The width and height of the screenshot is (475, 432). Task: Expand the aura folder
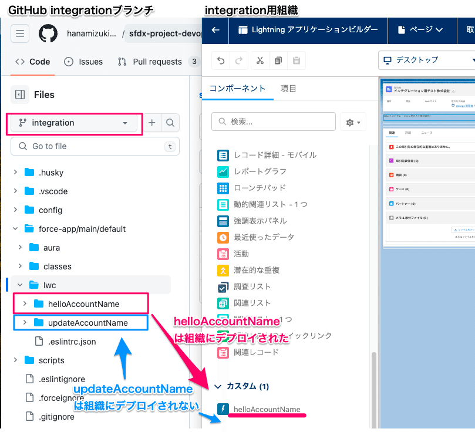(21, 247)
